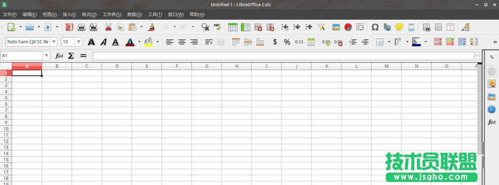The height and width of the screenshot is (185, 499).
Task: Toggle Bold formatting
Action: click(91, 42)
